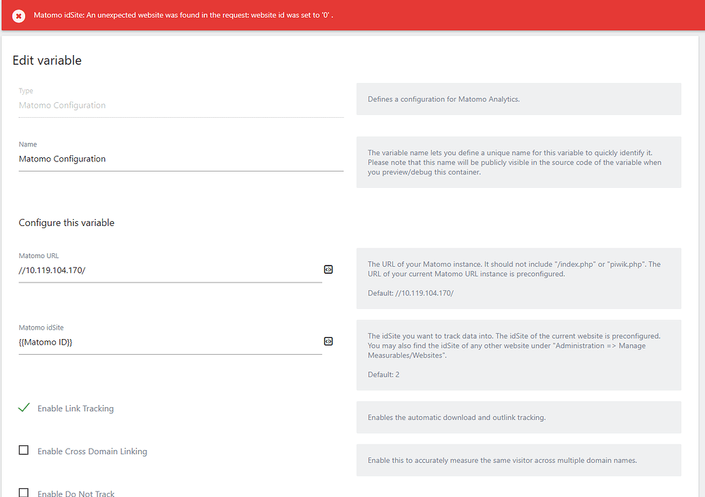Open the variable selector beside Matomo URL

[328, 270]
